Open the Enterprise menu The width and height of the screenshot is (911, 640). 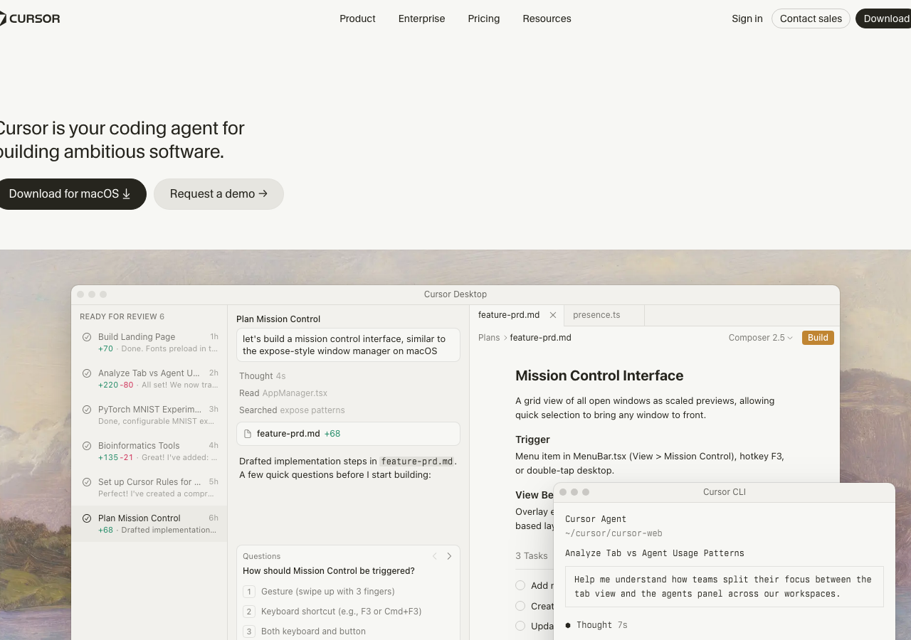[x=421, y=18]
